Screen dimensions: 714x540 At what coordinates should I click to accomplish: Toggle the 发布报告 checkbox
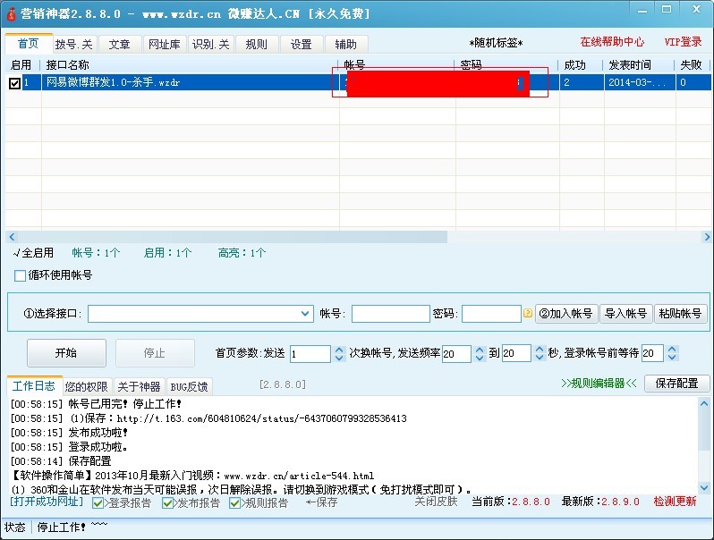[167, 502]
